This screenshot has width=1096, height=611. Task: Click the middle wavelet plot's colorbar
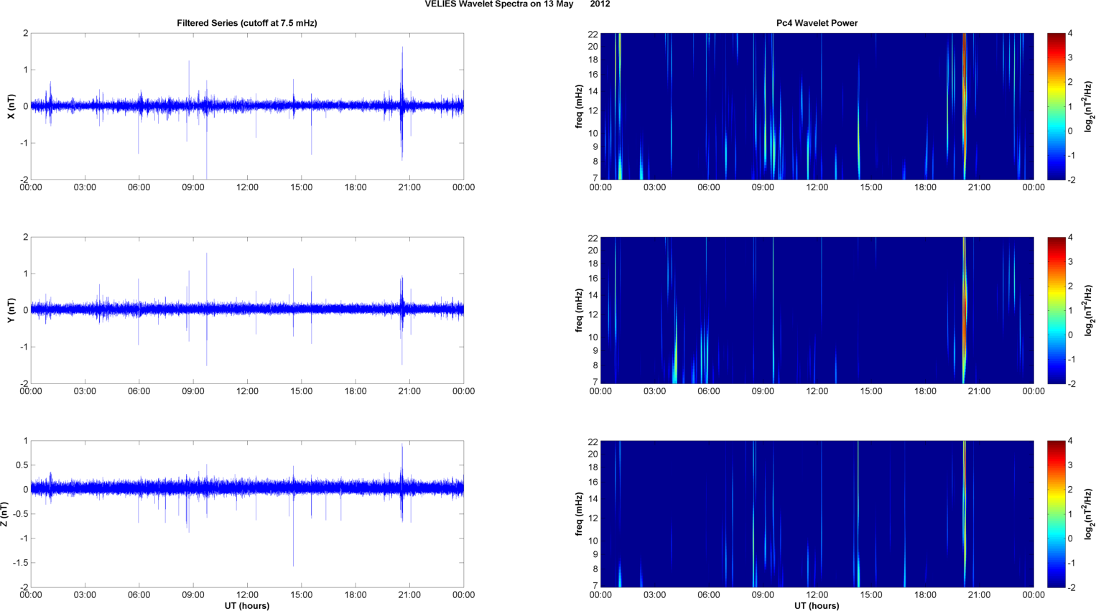click(x=1056, y=310)
